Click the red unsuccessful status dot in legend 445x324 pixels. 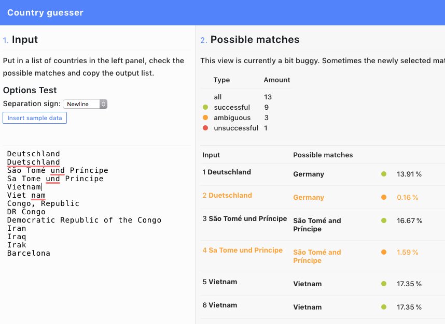(x=205, y=128)
